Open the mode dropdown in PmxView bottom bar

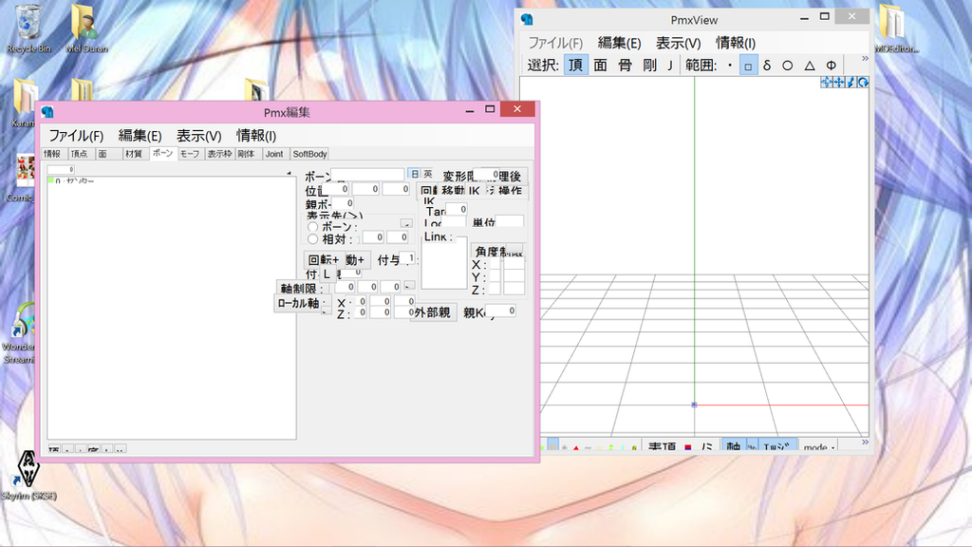tap(819, 446)
